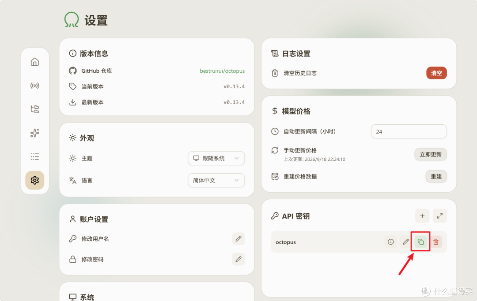Click the trash icon beside 清空历史日志

pos(275,73)
